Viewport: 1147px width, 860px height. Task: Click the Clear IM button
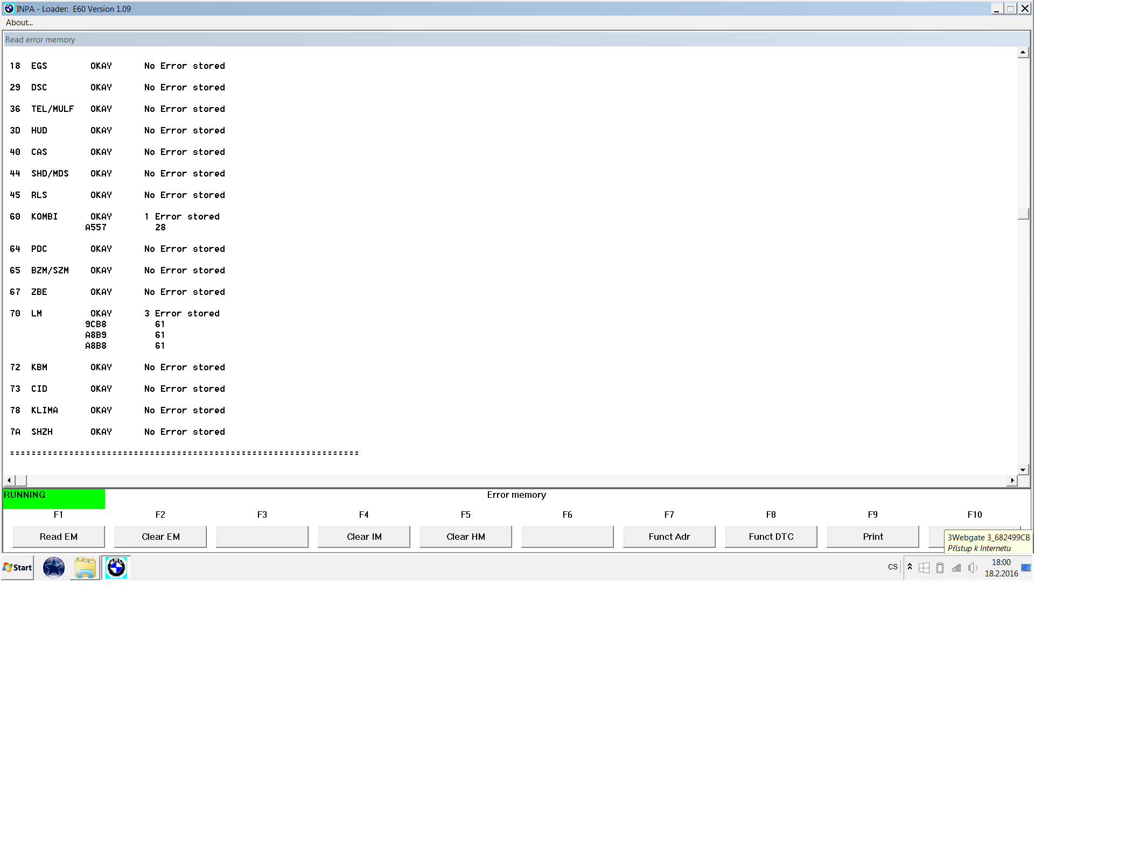[x=364, y=537]
